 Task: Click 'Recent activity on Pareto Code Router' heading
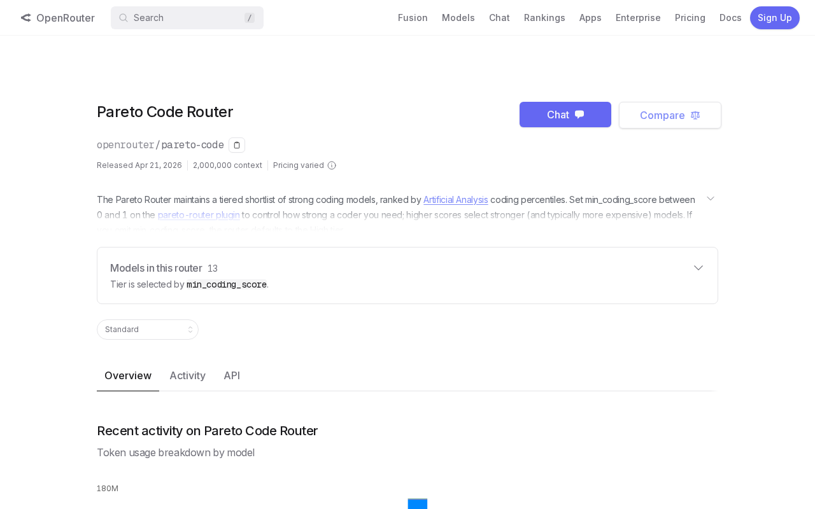207,431
